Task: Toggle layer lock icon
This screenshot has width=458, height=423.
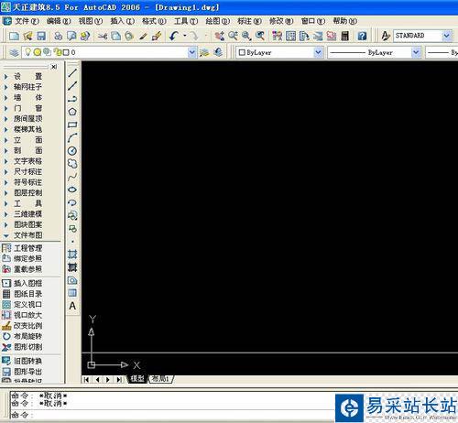Action: click(x=58, y=52)
